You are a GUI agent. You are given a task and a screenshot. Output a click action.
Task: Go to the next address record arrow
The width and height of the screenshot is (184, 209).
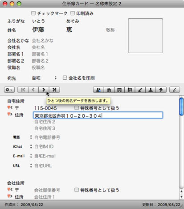tap(44, 90)
